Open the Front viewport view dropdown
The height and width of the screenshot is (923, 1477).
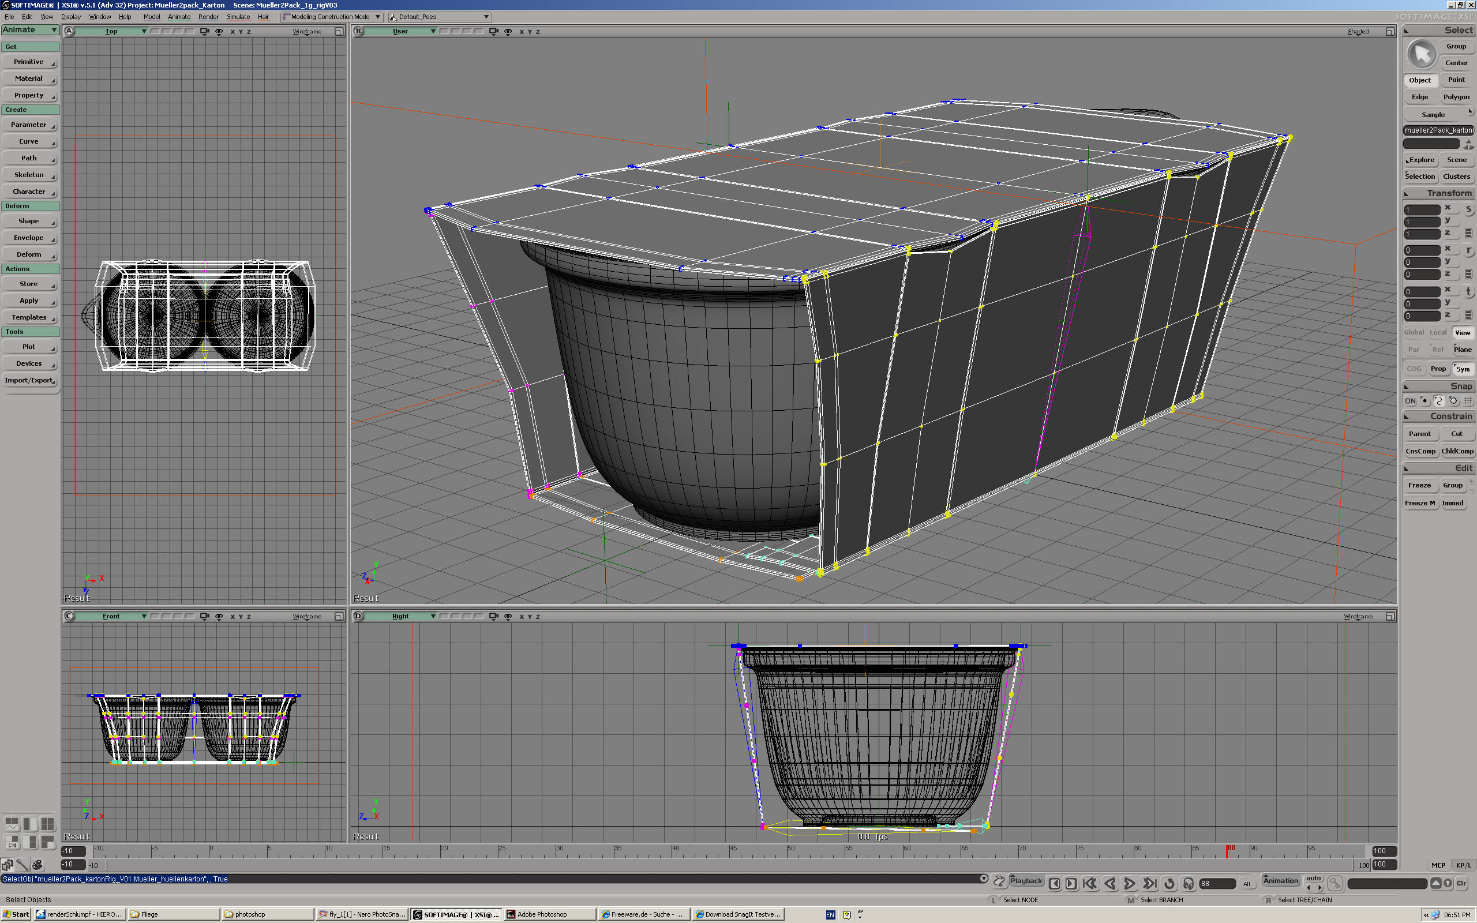coord(111,617)
